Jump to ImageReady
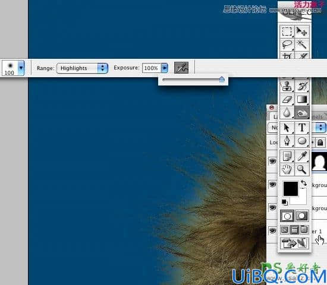327x285 pixels. [294, 243]
